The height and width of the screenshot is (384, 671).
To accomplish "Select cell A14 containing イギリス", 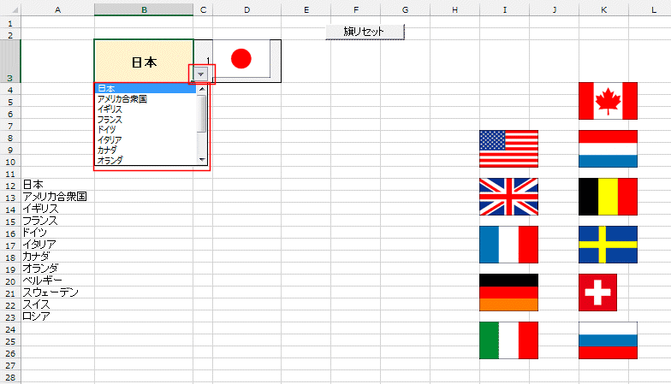I will (58, 209).
